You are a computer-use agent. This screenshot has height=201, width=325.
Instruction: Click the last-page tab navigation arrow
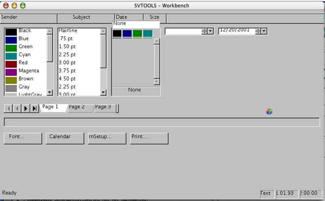point(35,108)
